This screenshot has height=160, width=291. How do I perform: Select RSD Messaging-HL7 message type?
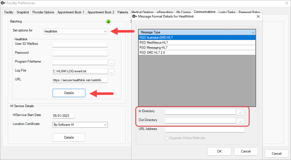click(197, 48)
